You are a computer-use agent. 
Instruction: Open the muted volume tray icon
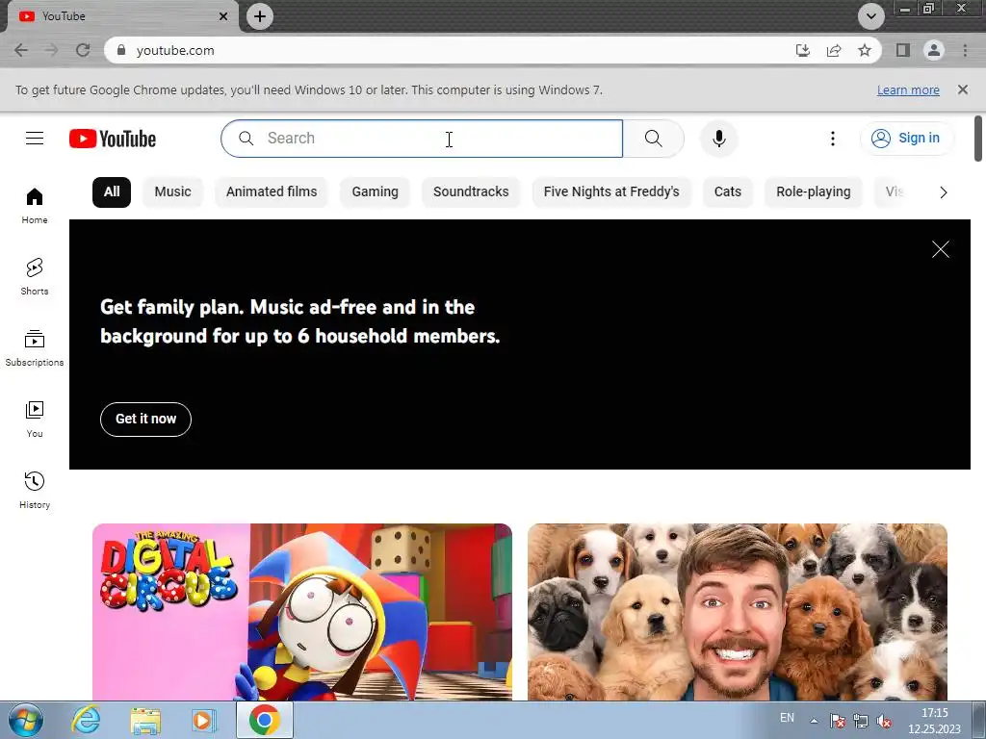884,721
